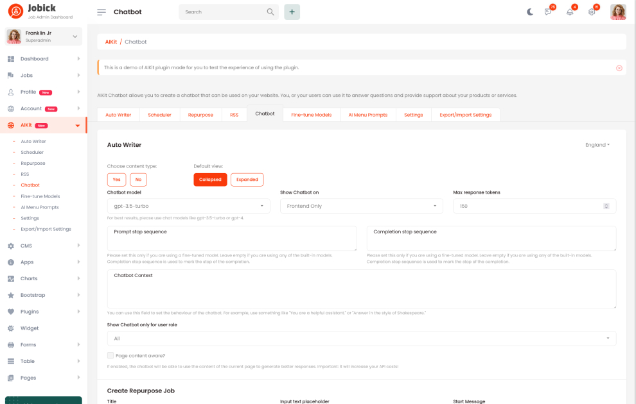Click the hamburger menu icon
This screenshot has width=636, height=404.
pyautogui.click(x=102, y=12)
